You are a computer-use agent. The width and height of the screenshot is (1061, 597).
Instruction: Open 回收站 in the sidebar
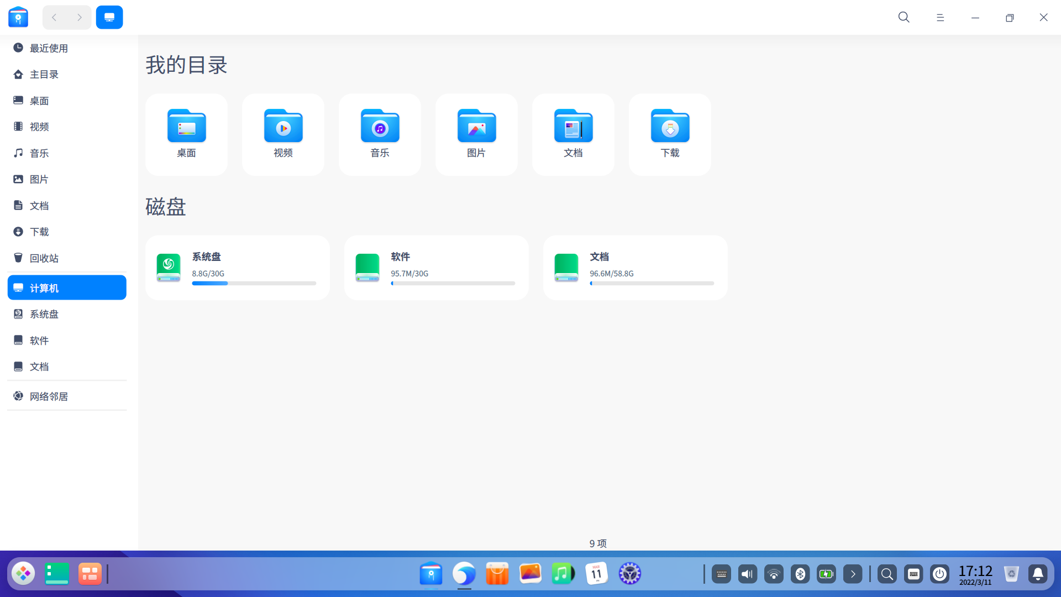click(x=44, y=258)
